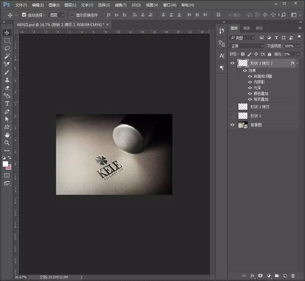
Task: Choose the Horizontal Type tool
Action: click(x=7, y=104)
